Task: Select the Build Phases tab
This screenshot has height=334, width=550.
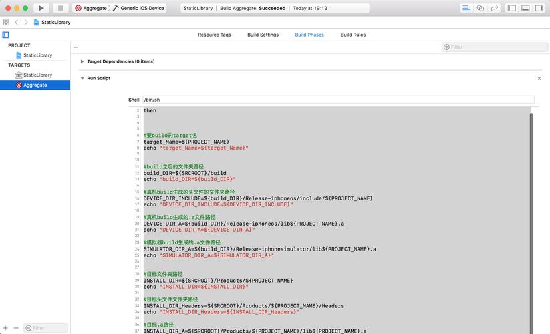Action: (309, 35)
